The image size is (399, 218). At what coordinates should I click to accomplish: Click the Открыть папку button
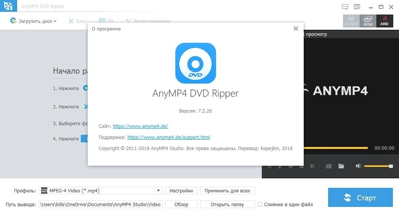click(227, 205)
